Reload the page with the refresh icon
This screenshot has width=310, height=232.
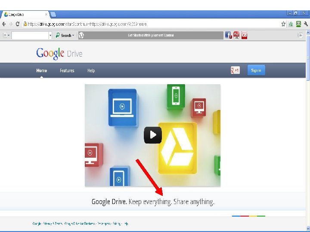(x=17, y=24)
